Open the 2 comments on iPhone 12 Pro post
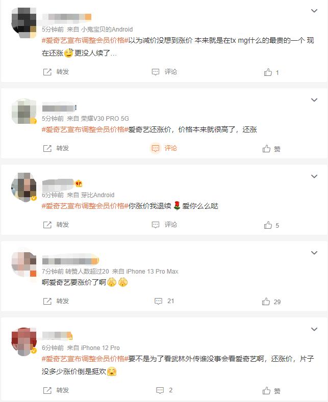This screenshot has width=328, height=402. tap(164, 390)
